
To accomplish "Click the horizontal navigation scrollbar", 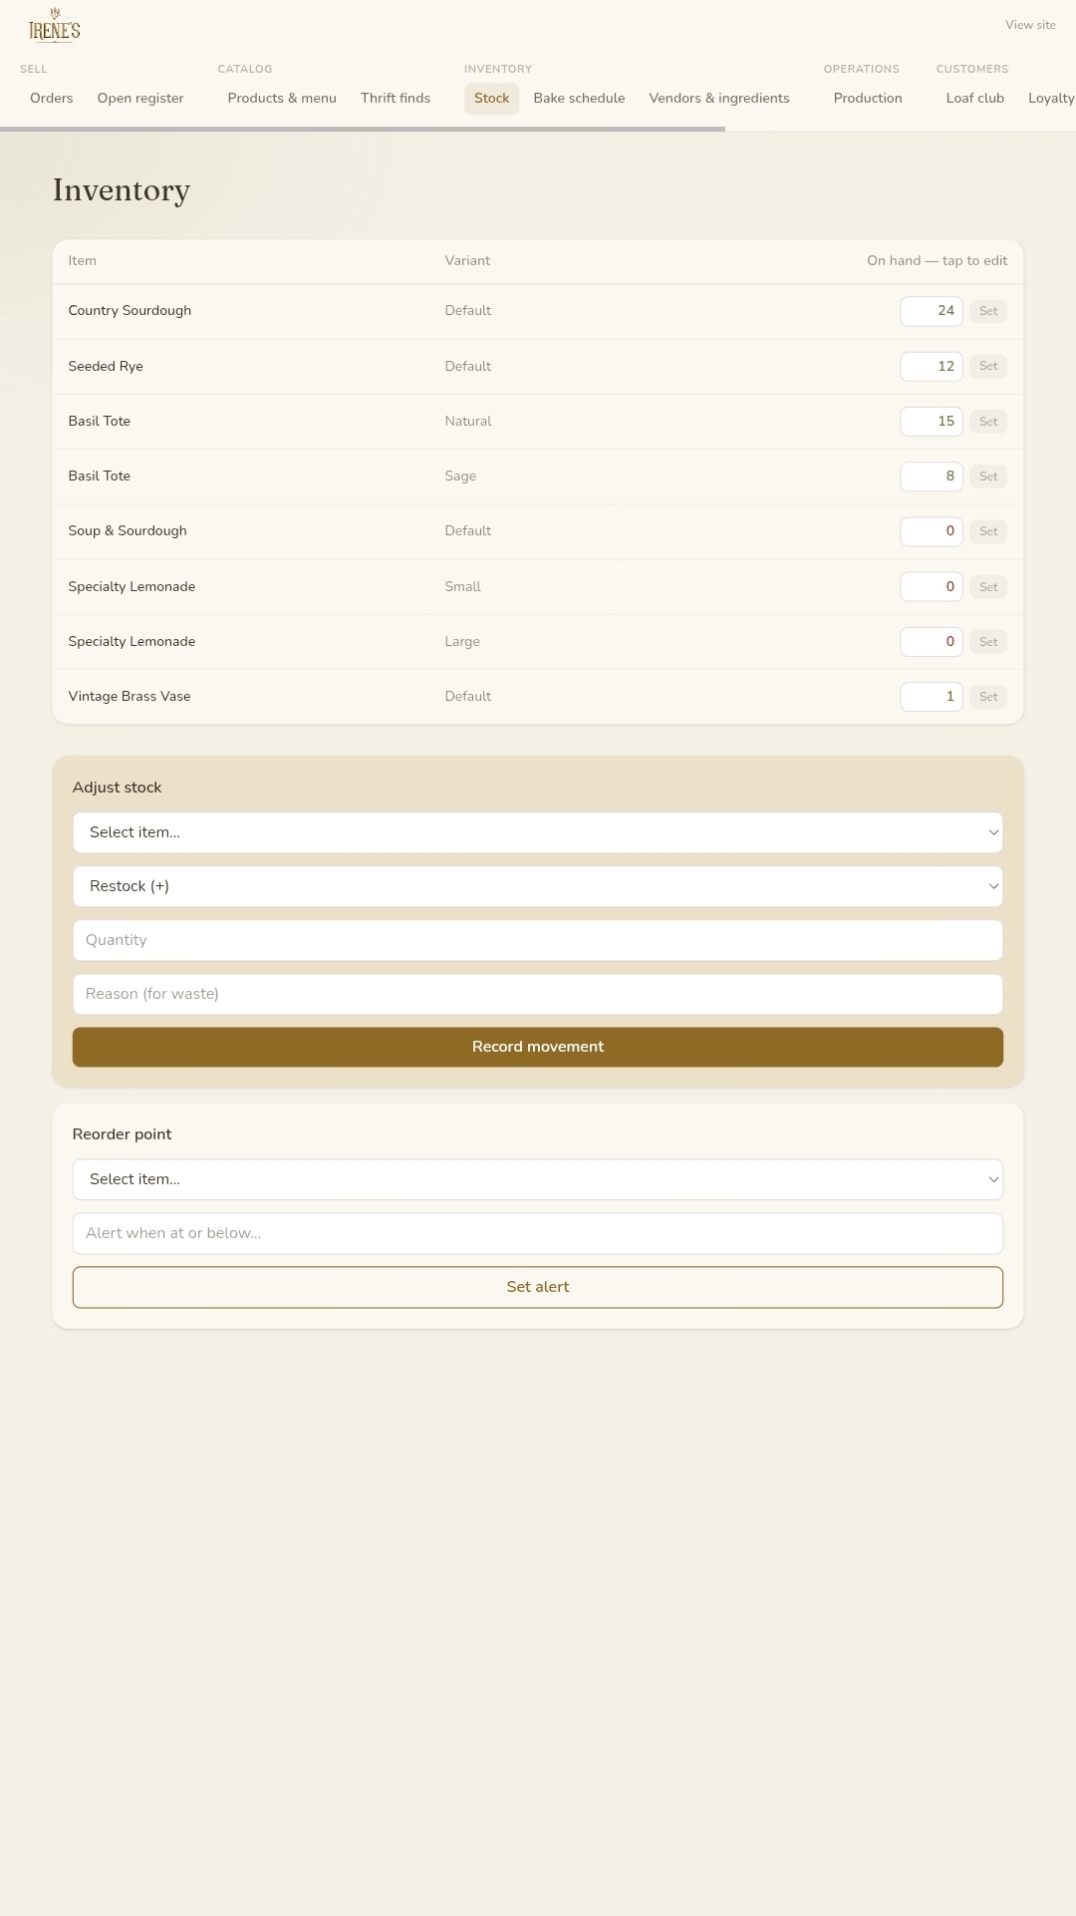I will coord(363,129).
